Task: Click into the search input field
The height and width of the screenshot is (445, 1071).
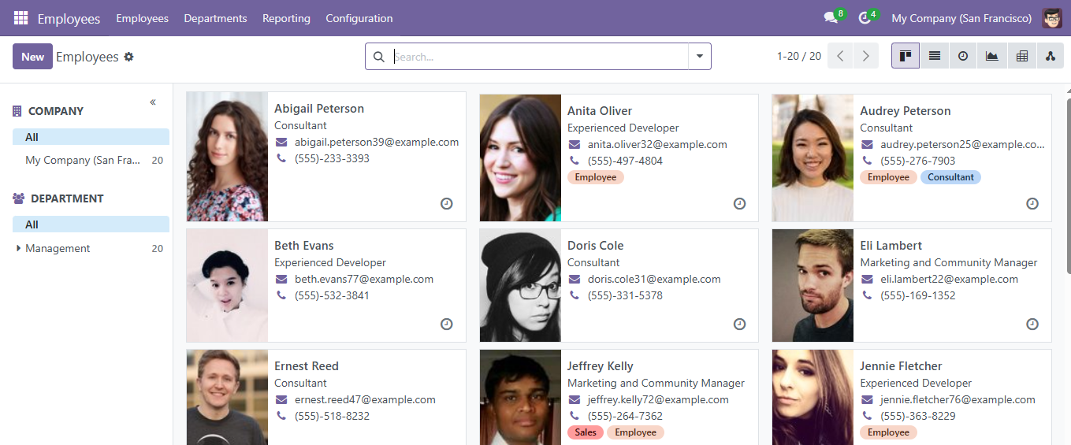Action: tap(536, 57)
